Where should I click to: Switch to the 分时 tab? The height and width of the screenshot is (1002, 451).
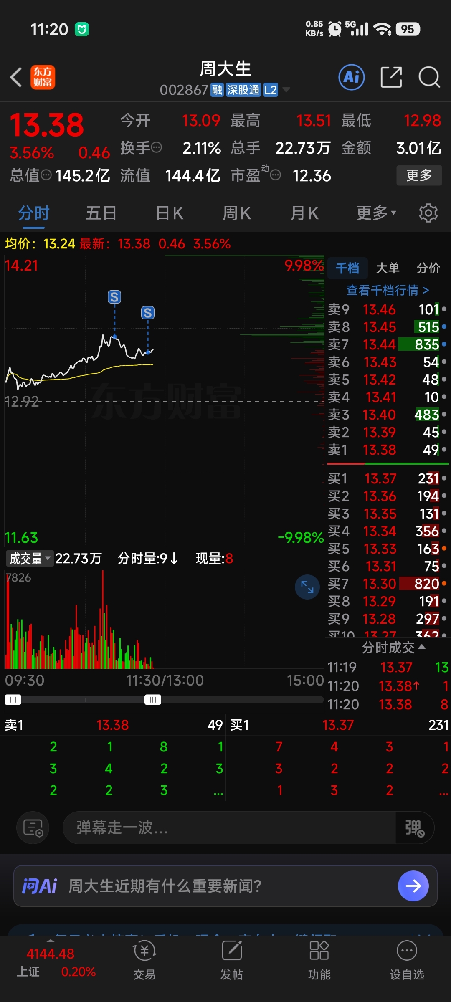pyautogui.click(x=34, y=213)
